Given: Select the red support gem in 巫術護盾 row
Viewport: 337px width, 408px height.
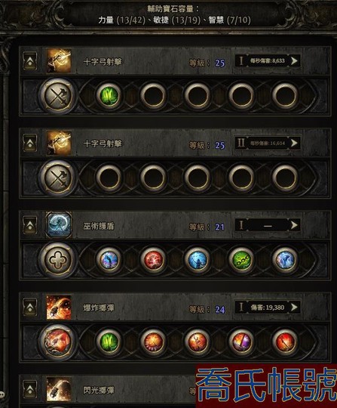Looking at the screenshot, I should (x=153, y=259).
